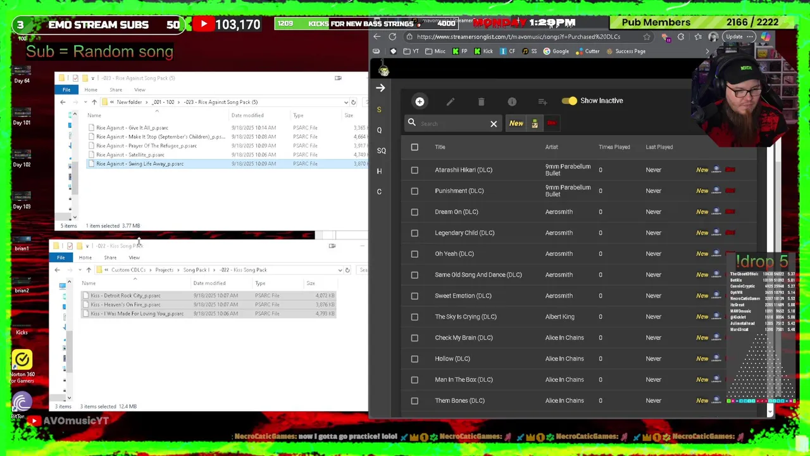
Task: Open the View tab in Kiss Song Pack window
Action: click(x=134, y=258)
